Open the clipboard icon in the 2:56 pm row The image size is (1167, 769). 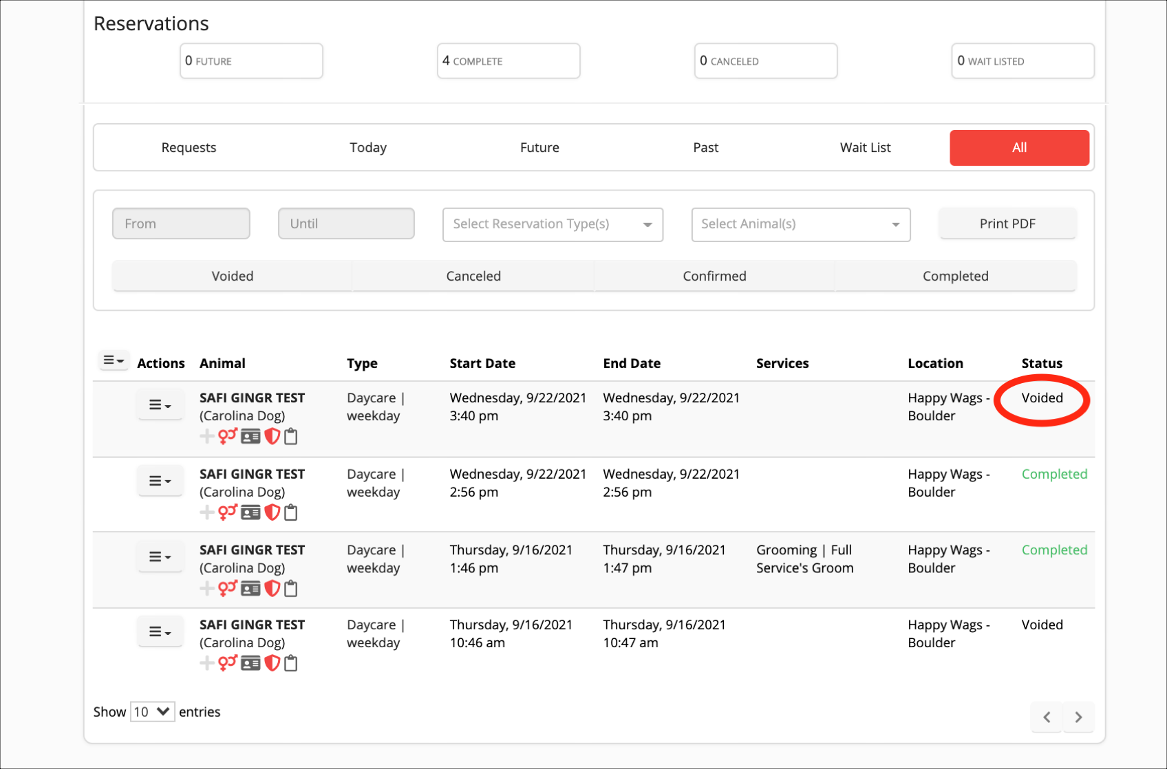[x=291, y=512]
